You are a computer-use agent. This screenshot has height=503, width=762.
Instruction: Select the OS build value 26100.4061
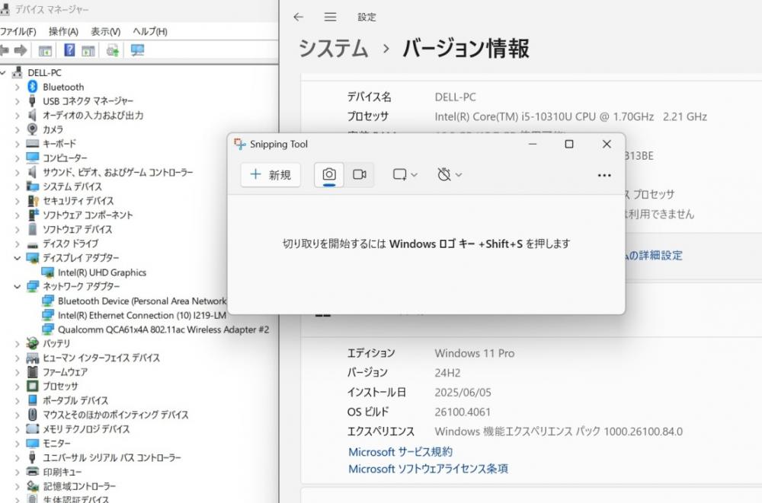click(x=463, y=412)
